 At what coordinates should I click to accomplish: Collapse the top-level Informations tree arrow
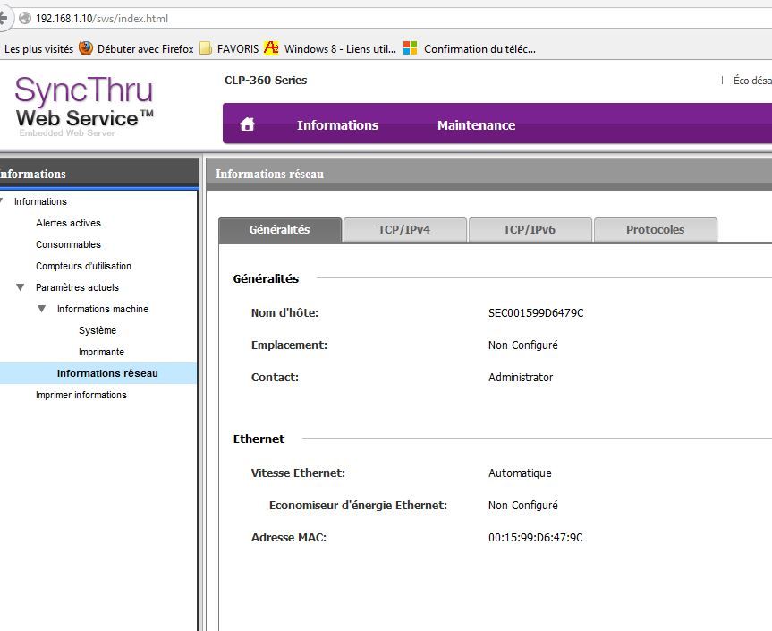tap(3, 201)
